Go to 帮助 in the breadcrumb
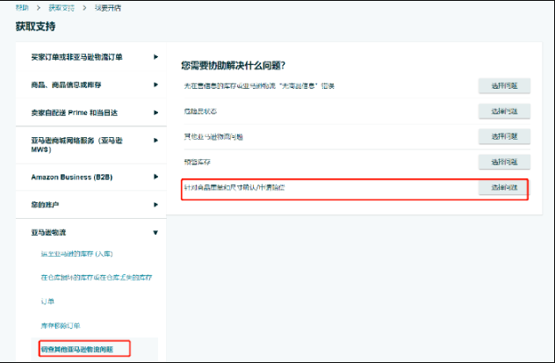 coord(22,8)
